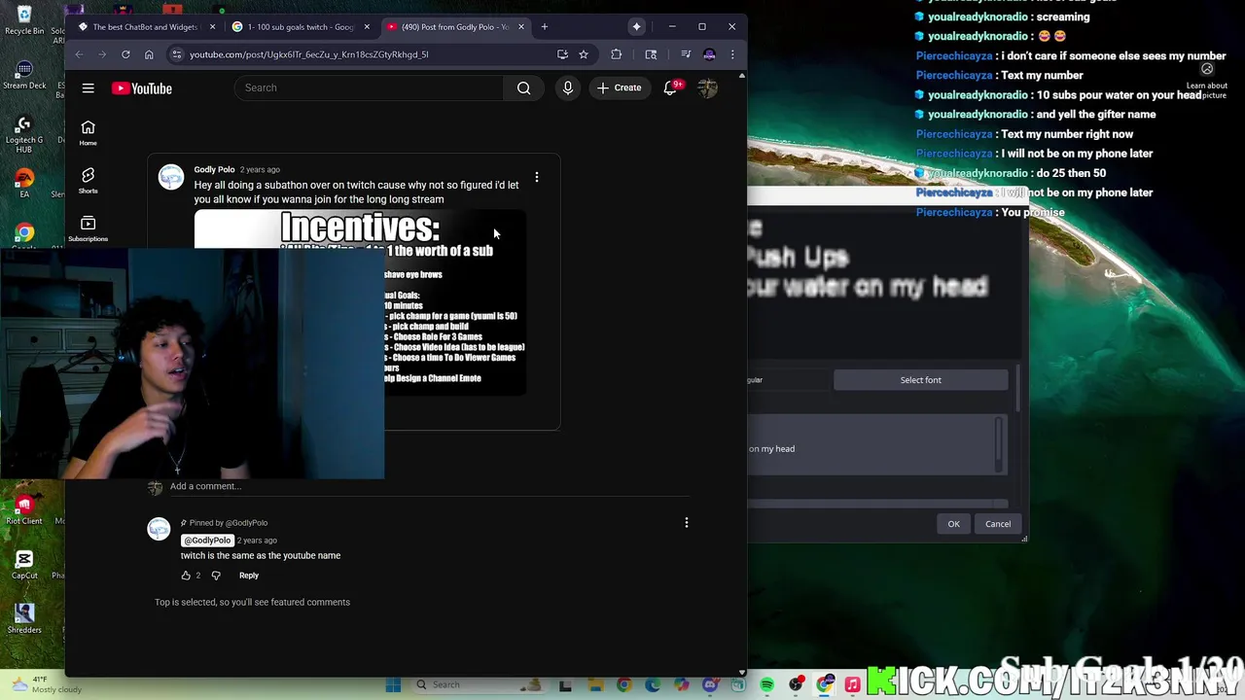
Task: Close the 'The best ChatBot and Widgets' tab
Action: point(212,26)
